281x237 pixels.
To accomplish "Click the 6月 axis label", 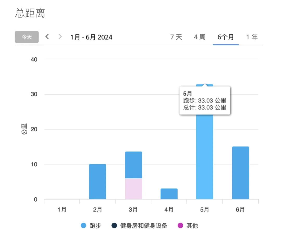I will [240, 210].
